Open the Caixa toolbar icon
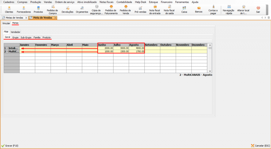 [184, 7]
